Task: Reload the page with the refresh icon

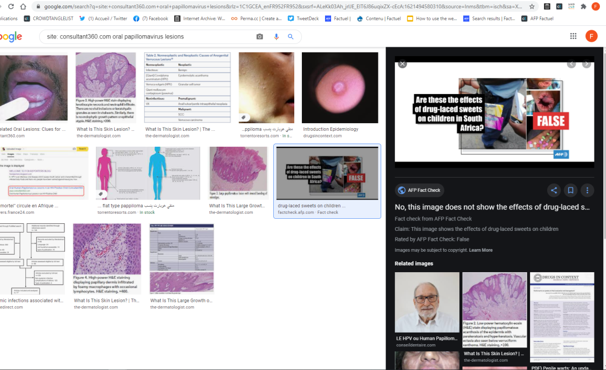Action: point(11,6)
